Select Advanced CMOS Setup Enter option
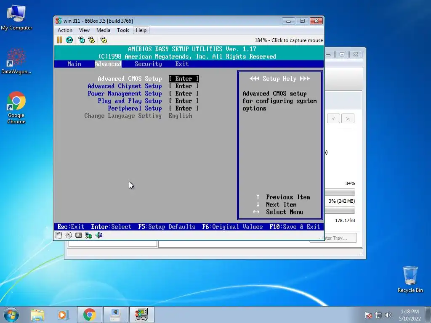431x323 pixels. pos(184,79)
